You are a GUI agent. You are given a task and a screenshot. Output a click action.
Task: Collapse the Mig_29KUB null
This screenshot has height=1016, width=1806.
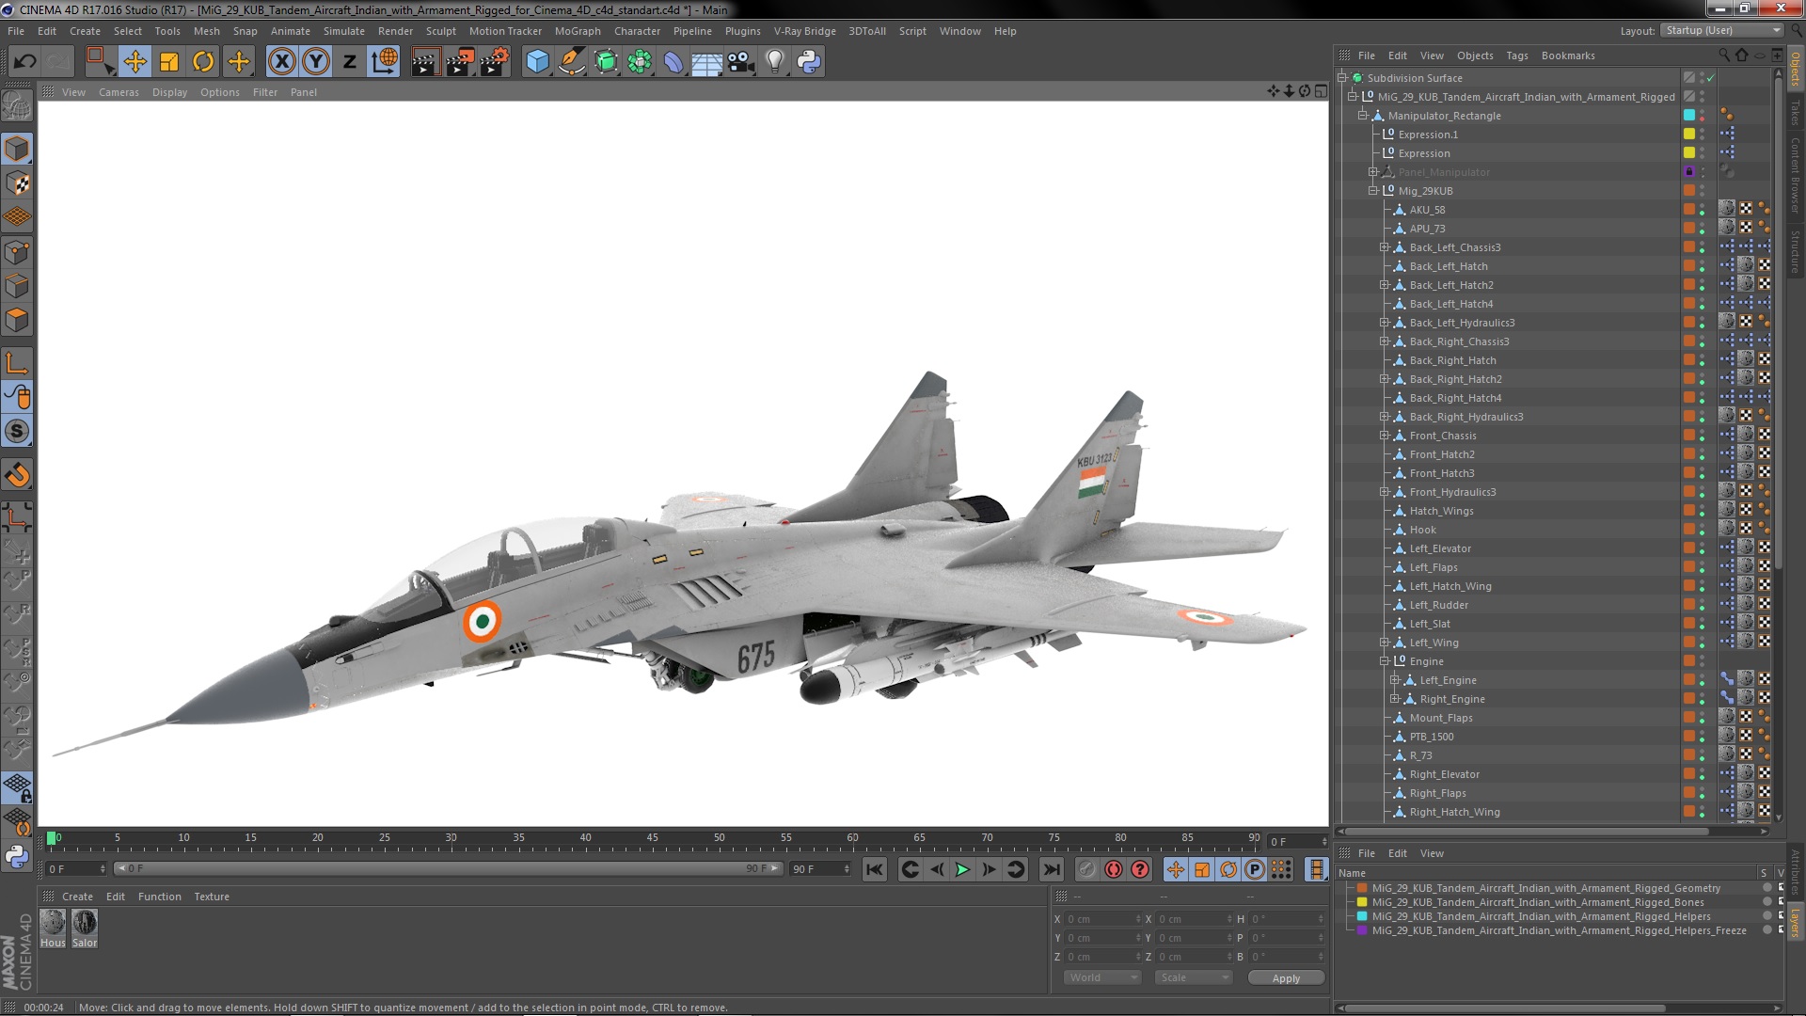[x=1373, y=191]
